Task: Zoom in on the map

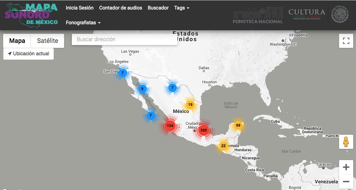Action: click(346, 167)
